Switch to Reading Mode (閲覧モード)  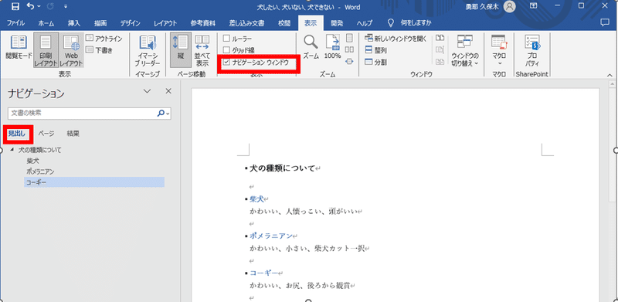pyautogui.click(x=19, y=48)
